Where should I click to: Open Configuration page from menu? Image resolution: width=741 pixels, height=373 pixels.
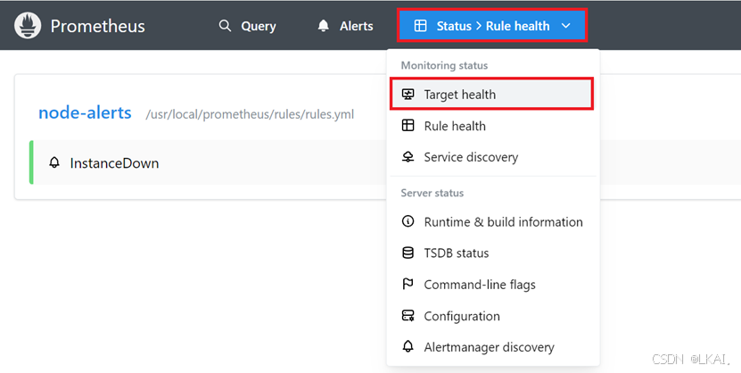click(x=493, y=316)
